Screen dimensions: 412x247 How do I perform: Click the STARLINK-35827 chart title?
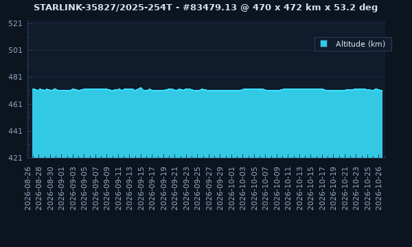click(x=206, y=8)
